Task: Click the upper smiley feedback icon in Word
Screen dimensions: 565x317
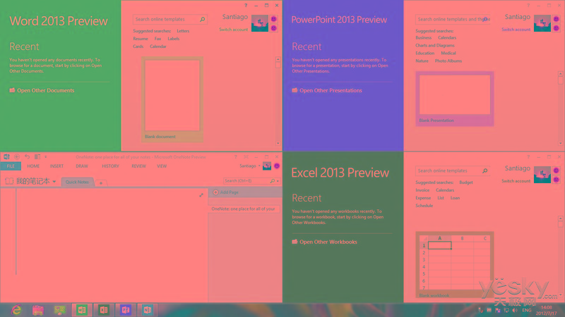Action: pos(274,19)
